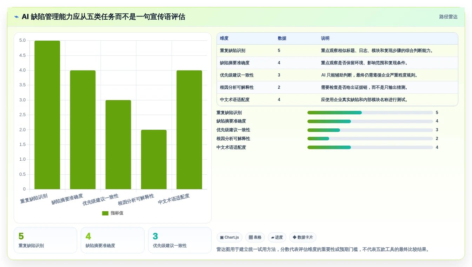Click the 优先级建议一致性 label beside progress bar
The width and height of the screenshot is (472, 267).
pos(233,130)
